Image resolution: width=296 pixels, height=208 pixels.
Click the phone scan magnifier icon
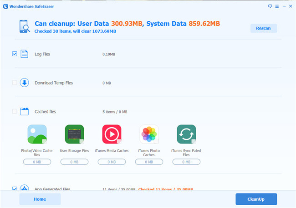(x=25, y=26)
